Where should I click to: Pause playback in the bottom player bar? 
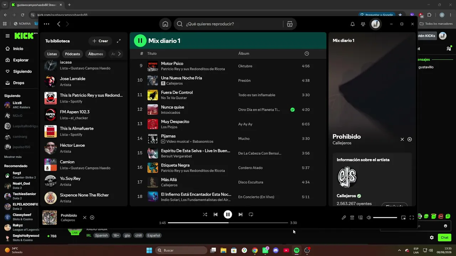pos(228,214)
